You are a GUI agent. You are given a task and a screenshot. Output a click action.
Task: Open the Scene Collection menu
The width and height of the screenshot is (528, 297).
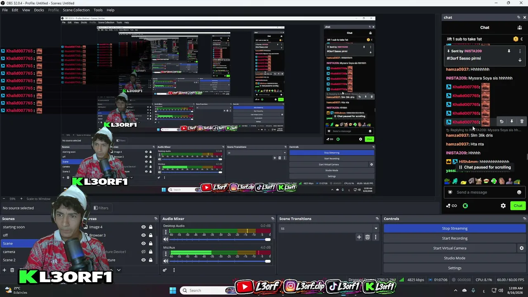(x=76, y=10)
